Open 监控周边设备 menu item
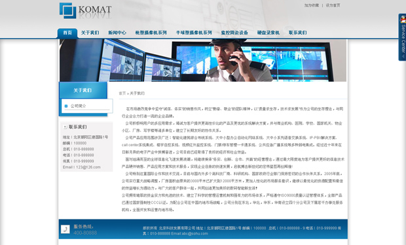 click(234, 33)
